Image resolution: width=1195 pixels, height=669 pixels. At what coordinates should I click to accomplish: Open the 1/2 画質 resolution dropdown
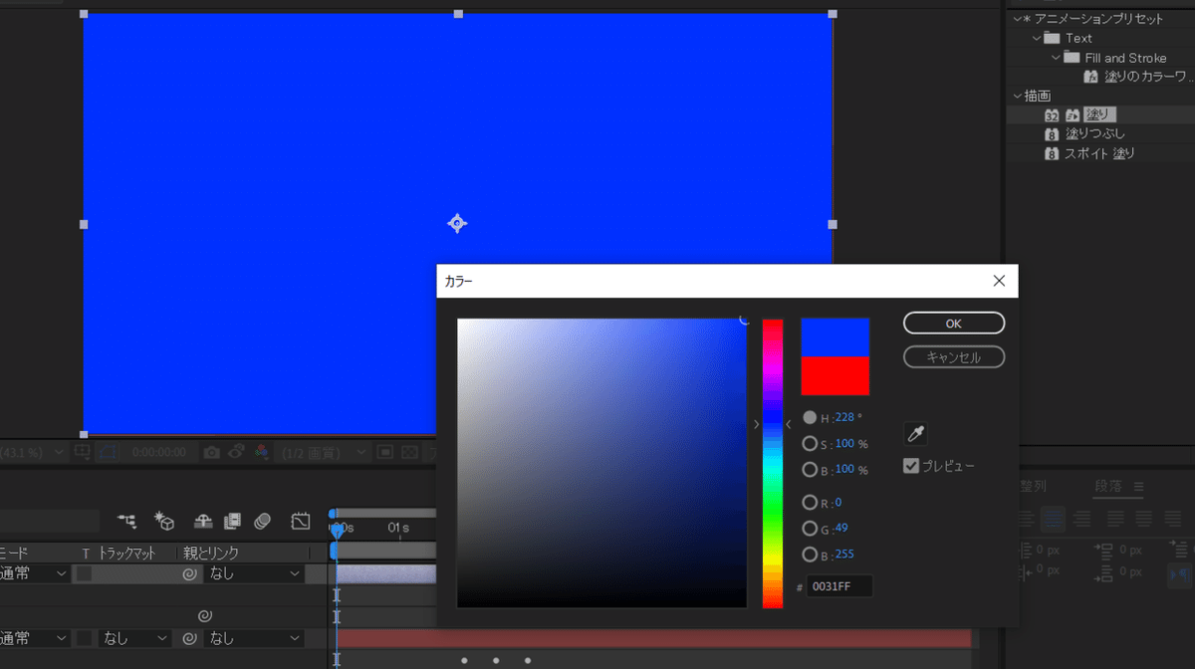point(321,452)
